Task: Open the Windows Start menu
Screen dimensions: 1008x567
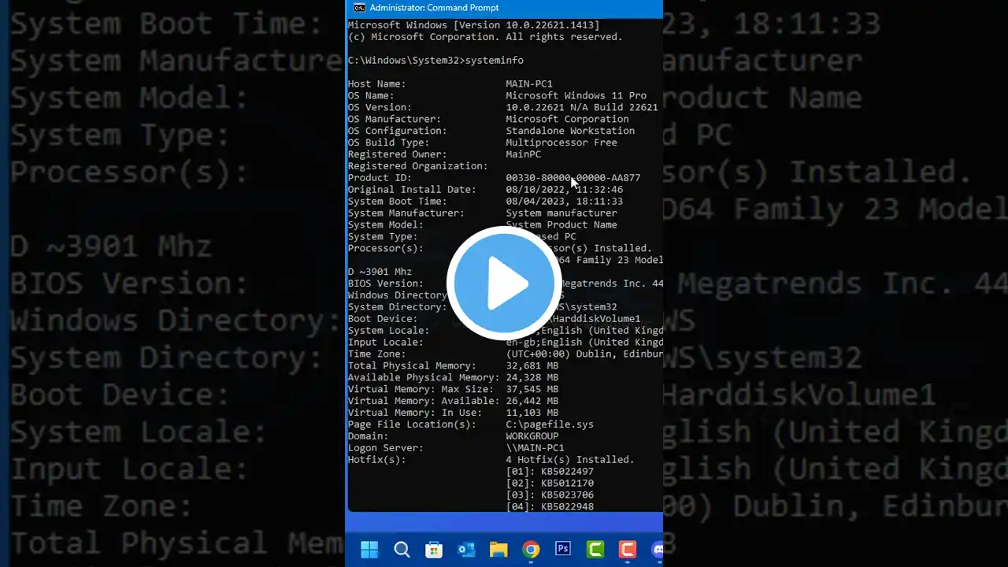Action: [x=369, y=549]
